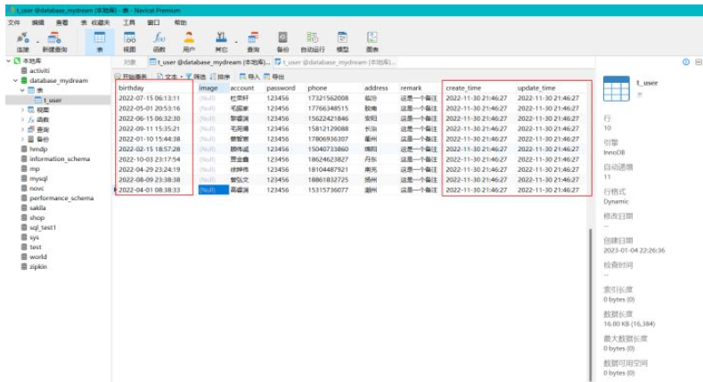
Task: Open the 工具 (Tools) menu
Action: (129, 21)
